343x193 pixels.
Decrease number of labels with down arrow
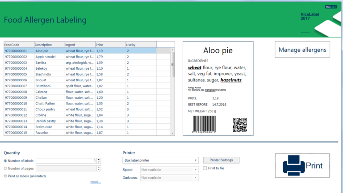tap(99, 162)
